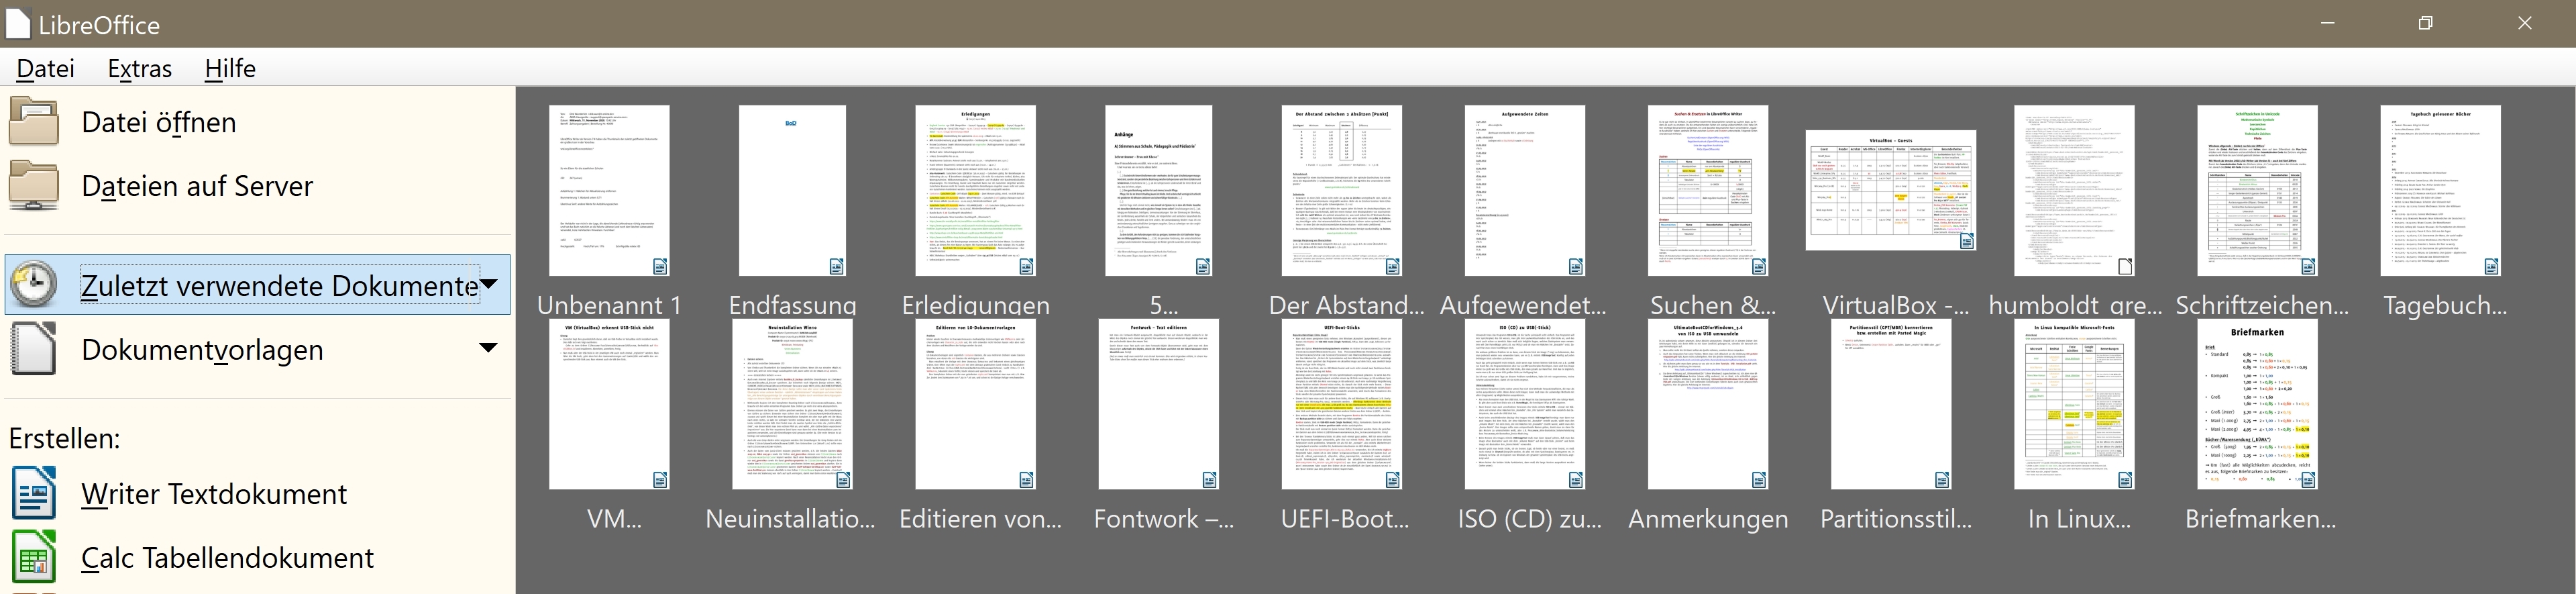
Task: Open the Fontwork –... document thumbnail
Action: [x=1158, y=404]
